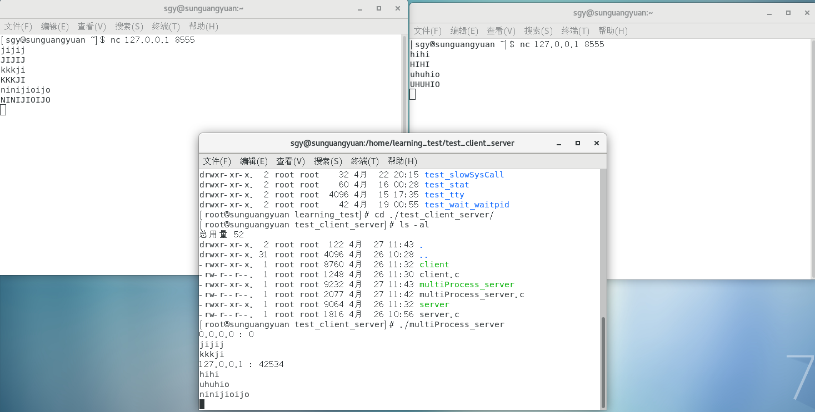815x412 pixels.
Task: Maximize the left sgy@sunguangyuan terminal window
Action: click(379, 8)
